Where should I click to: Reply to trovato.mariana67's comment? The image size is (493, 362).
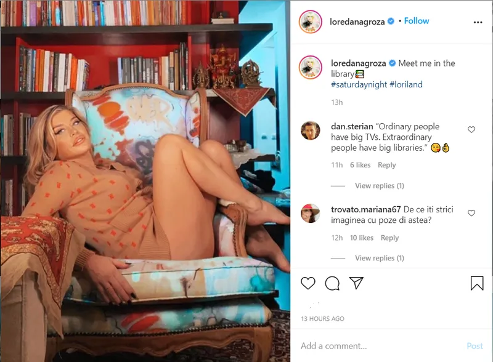pyautogui.click(x=389, y=238)
